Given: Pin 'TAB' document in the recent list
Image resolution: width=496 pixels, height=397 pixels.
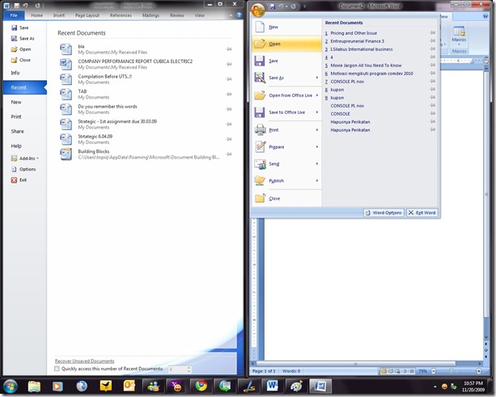Looking at the screenshot, I should pyautogui.click(x=229, y=94).
